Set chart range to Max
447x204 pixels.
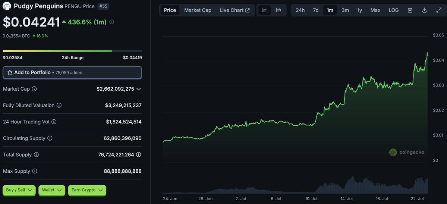[375, 10]
